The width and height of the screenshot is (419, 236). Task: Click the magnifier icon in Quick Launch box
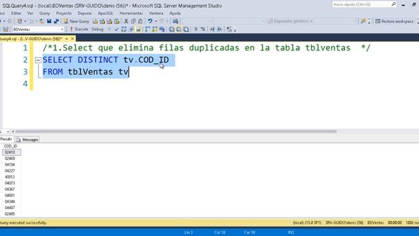393,5
